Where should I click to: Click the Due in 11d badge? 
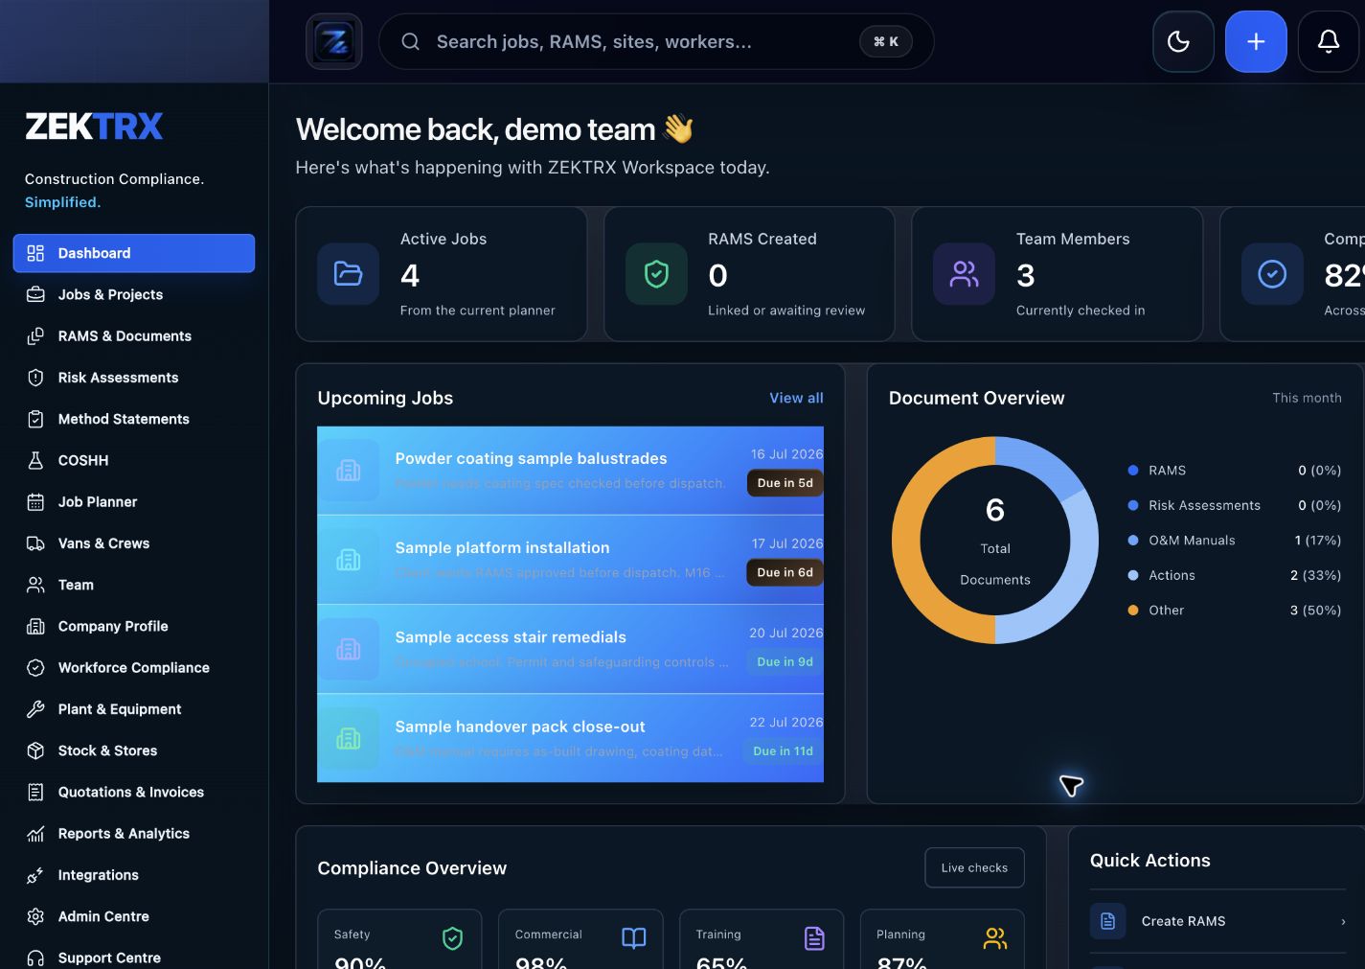(x=783, y=751)
